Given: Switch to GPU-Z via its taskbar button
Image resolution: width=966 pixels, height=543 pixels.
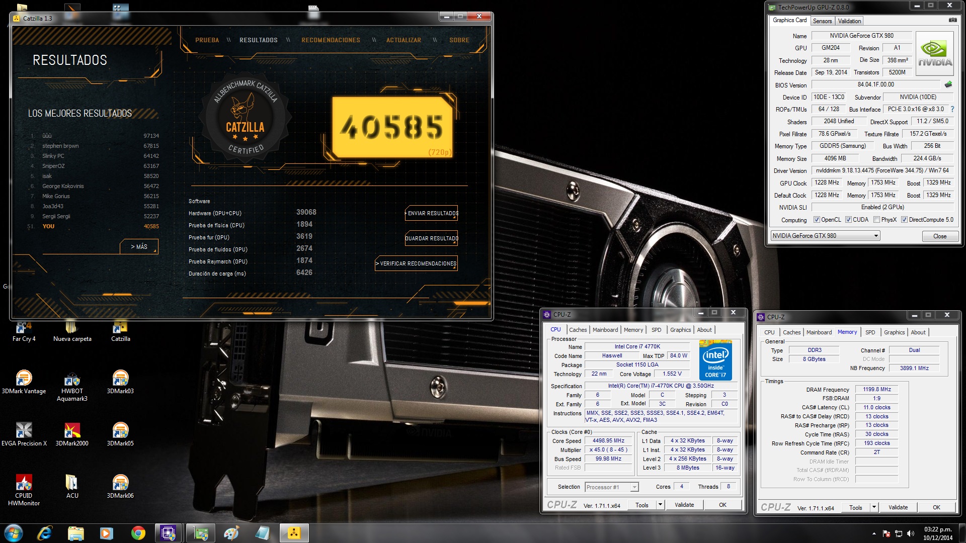Looking at the screenshot, I should tap(201, 533).
